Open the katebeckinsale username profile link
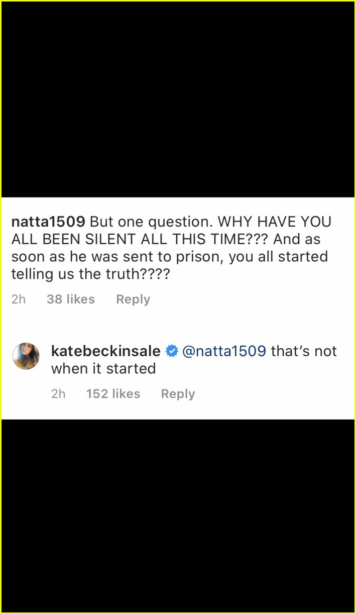356x614 pixels. 105,351
